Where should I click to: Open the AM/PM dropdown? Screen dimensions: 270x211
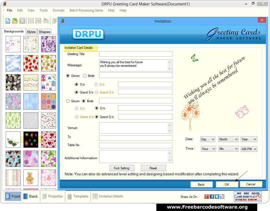pos(249,149)
